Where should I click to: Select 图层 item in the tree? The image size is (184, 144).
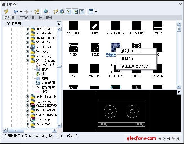tap(45, 78)
